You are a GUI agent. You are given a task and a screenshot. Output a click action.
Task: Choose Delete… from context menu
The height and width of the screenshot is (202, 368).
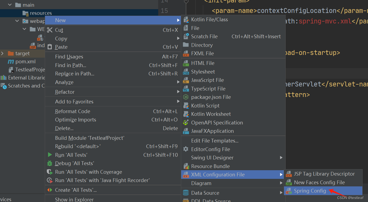(x=113, y=128)
